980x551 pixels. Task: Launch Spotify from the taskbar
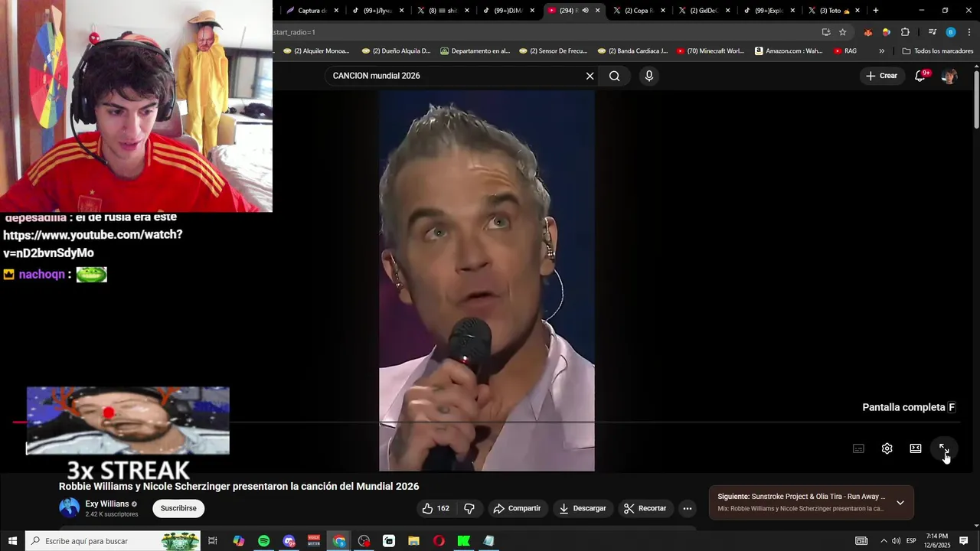(263, 541)
